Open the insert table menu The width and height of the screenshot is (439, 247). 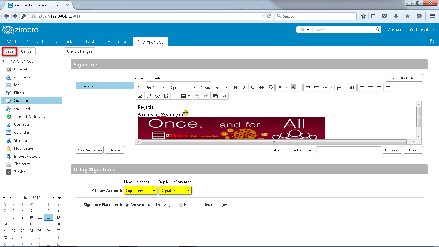pos(185,96)
